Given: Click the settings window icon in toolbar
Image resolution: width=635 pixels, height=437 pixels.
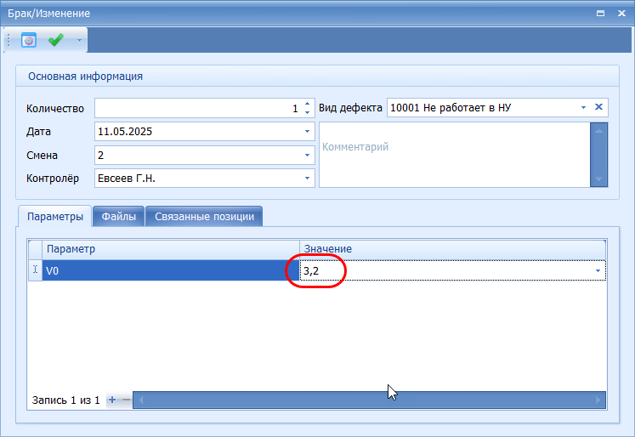Looking at the screenshot, I should click(x=29, y=40).
